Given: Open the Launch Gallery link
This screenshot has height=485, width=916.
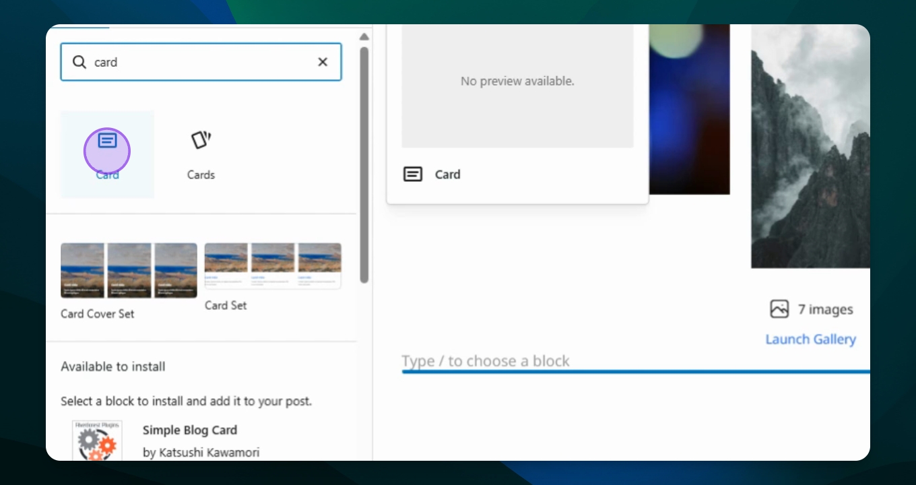Looking at the screenshot, I should click(811, 339).
